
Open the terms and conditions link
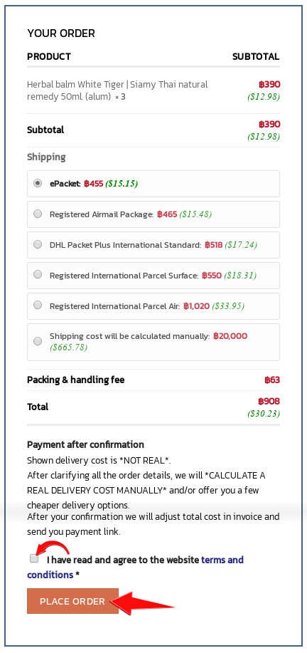(135, 568)
